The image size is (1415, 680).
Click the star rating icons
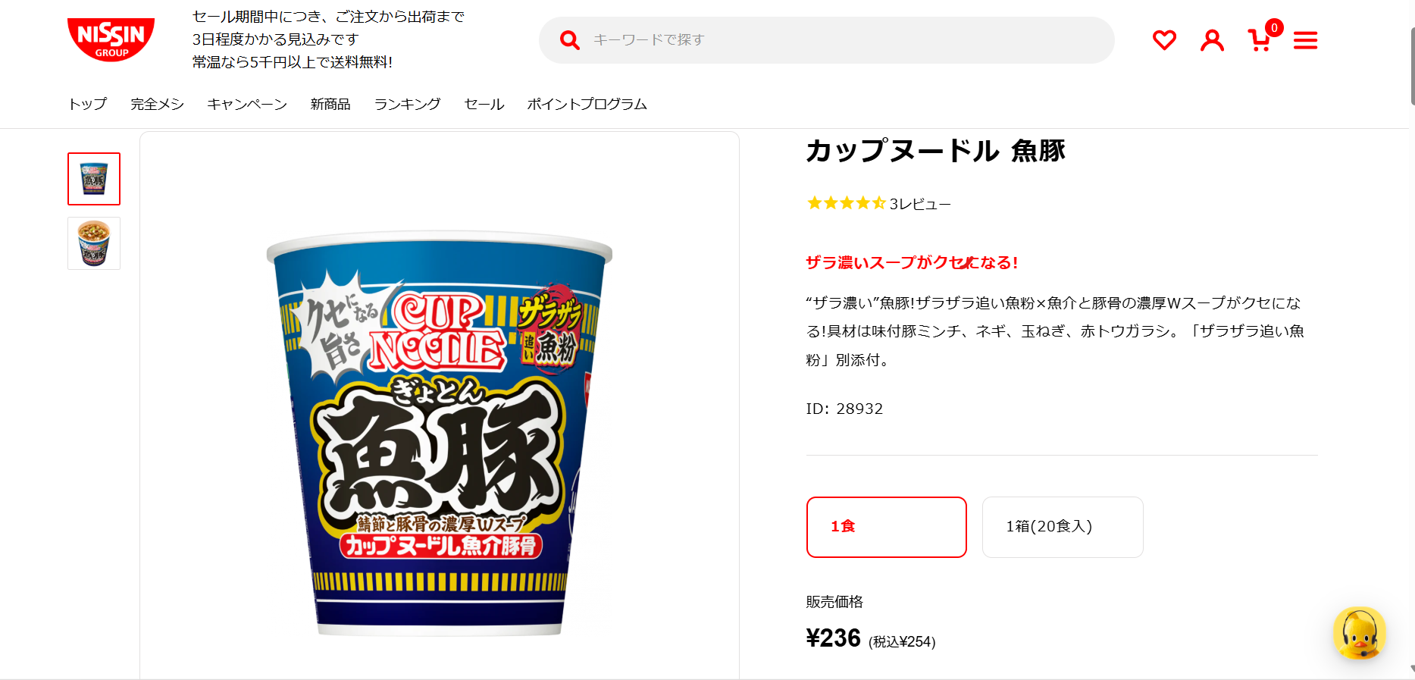(x=846, y=203)
